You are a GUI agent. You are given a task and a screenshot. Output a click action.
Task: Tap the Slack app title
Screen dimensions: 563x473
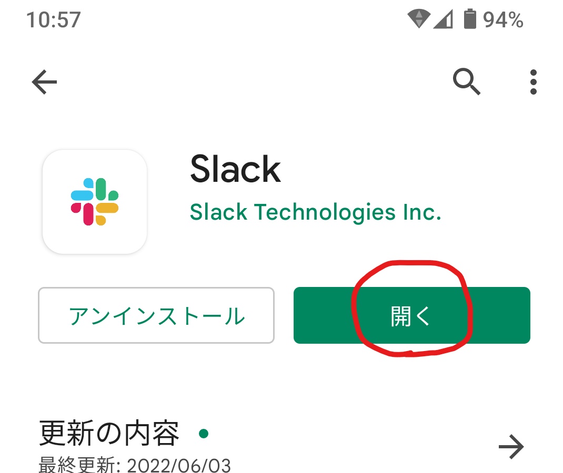(235, 169)
